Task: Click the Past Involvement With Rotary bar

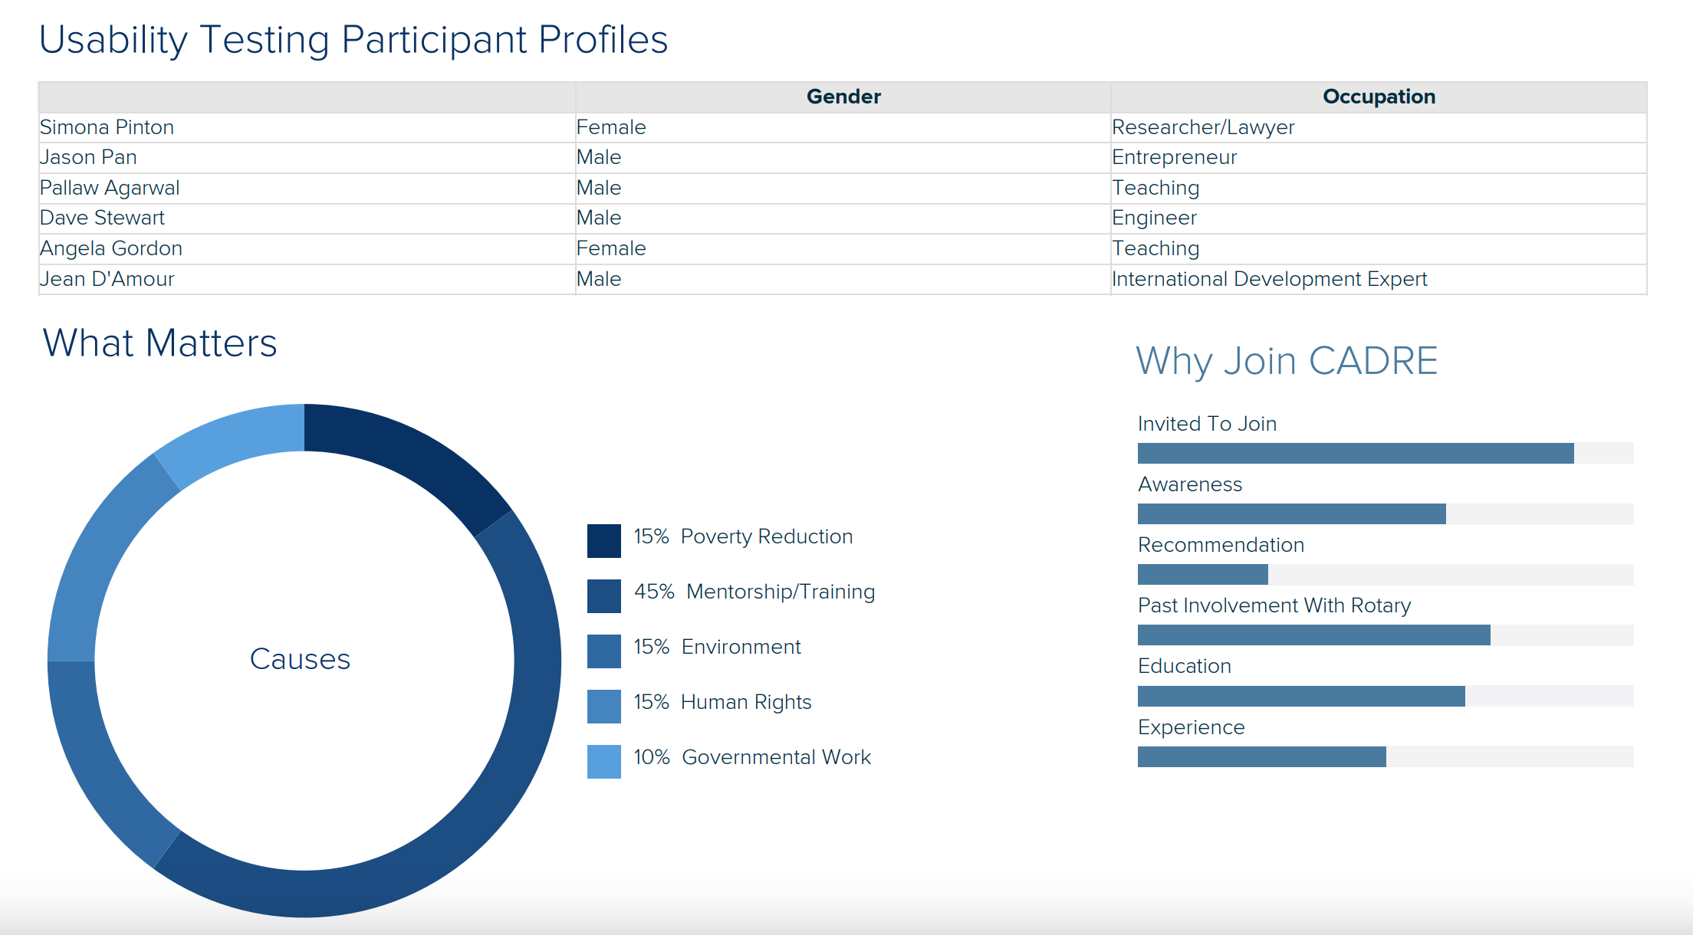Action: tap(1385, 635)
